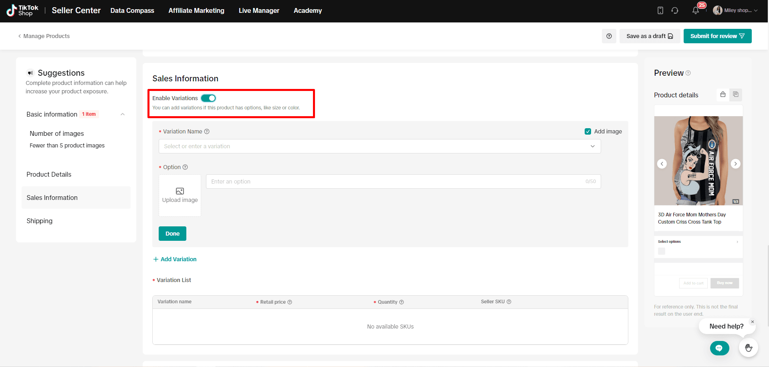Click the Add Variation link
Image resolution: width=769 pixels, height=367 pixels.
coord(175,259)
